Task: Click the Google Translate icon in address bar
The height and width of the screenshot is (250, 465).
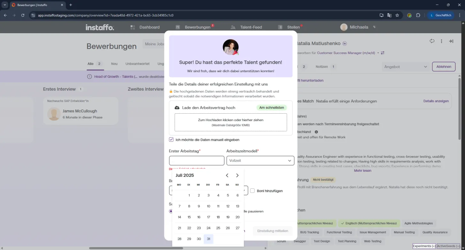Action: click(x=389, y=15)
